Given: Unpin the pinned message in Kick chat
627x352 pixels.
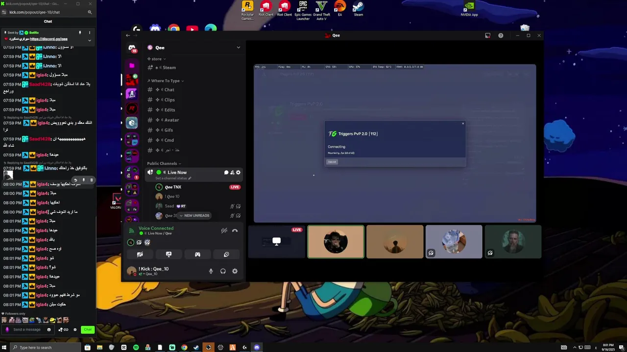Looking at the screenshot, I should pyautogui.click(x=80, y=33).
